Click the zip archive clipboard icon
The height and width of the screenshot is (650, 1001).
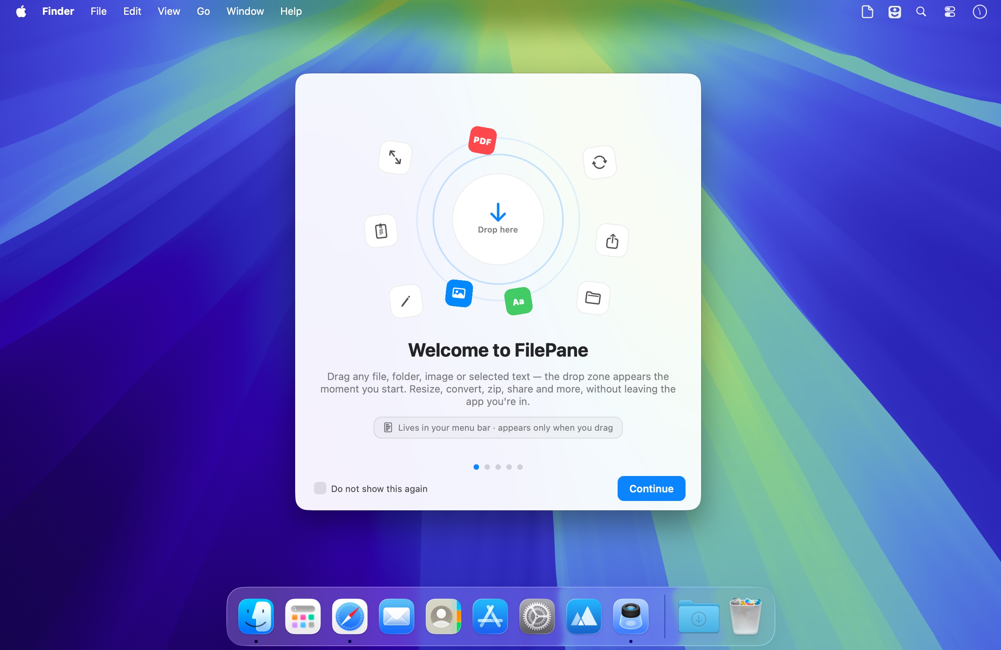click(x=381, y=231)
